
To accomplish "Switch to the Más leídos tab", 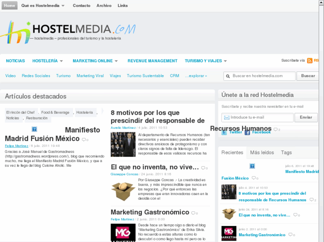I will tap(262, 152).
